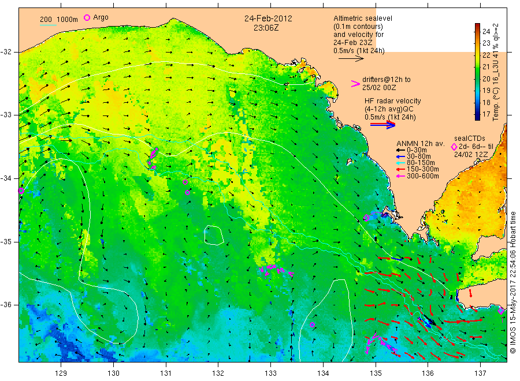Click the small closed sea-level contour near 132E, -34.9
This screenshot has width=520, height=381.
tap(214, 235)
